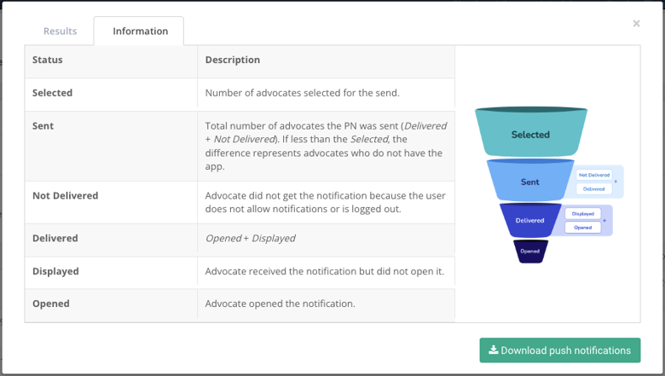Select the Information tab
Image resolution: width=665 pixels, height=376 pixels.
point(140,31)
